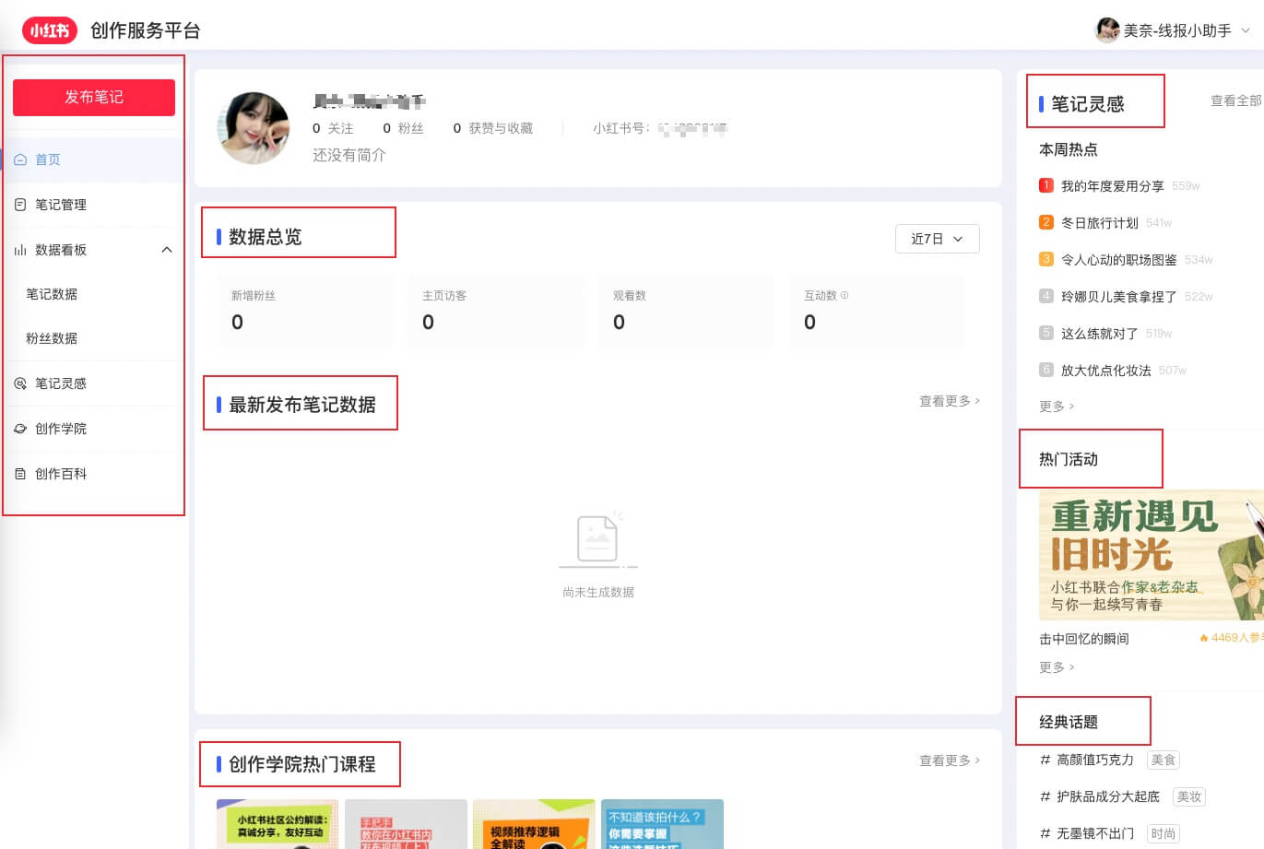Click the 发布笔记 button
The height and width of the screenshot is (849, 1264).
94,97
